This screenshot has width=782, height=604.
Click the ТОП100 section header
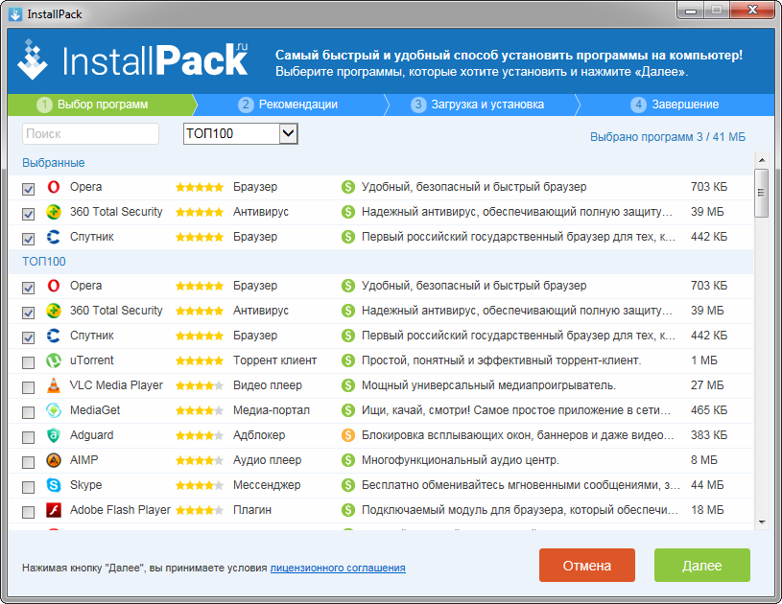point(44,262)
